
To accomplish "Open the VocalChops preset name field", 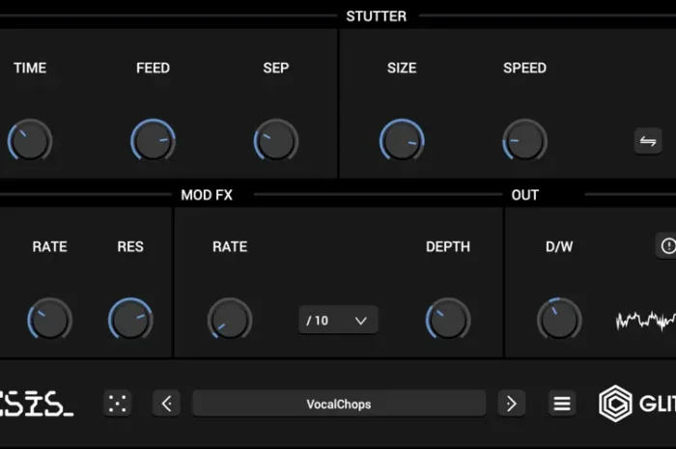I will 339,404.
